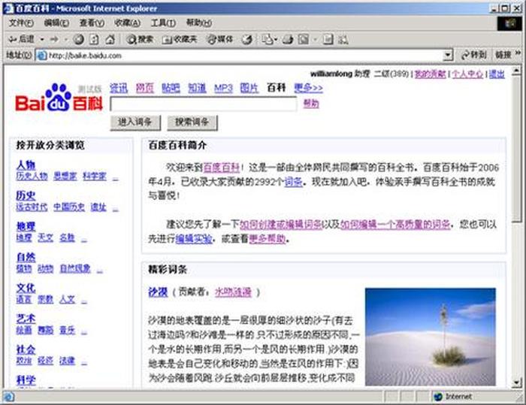Open the 音乐 subcategory link
Screen dimensions: 526x405
tap(67, 330)
